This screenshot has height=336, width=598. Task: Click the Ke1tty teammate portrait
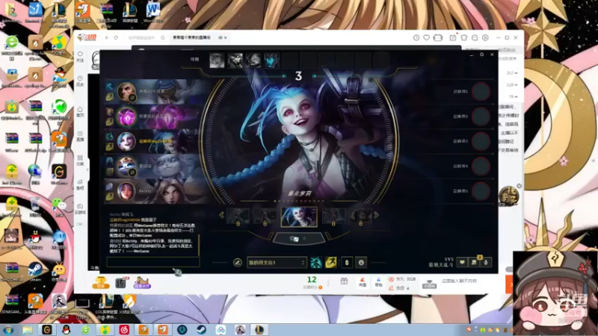126,191
